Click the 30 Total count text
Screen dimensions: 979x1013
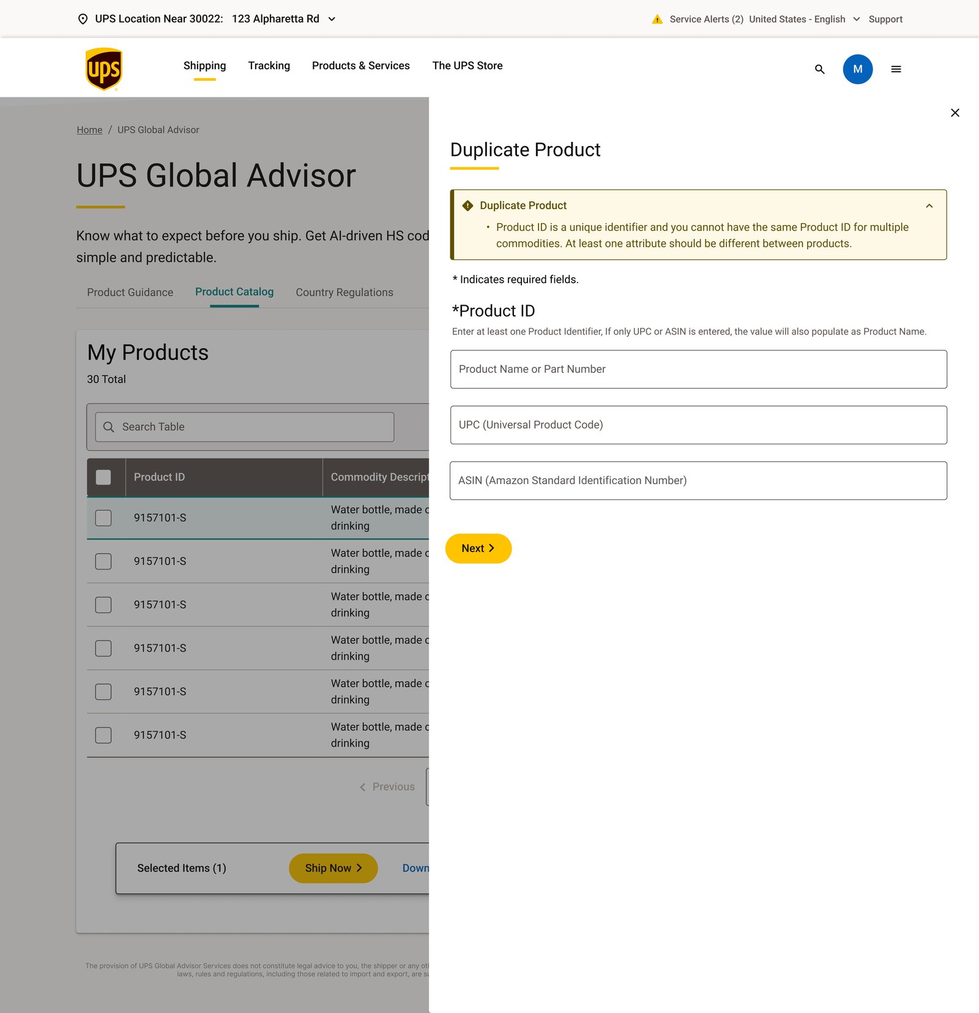point(106,379)
